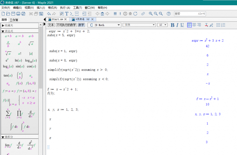Click the print preview toolbar icon
The width and height of the screenshot is (237, 155).
click(x=23, y=14)
